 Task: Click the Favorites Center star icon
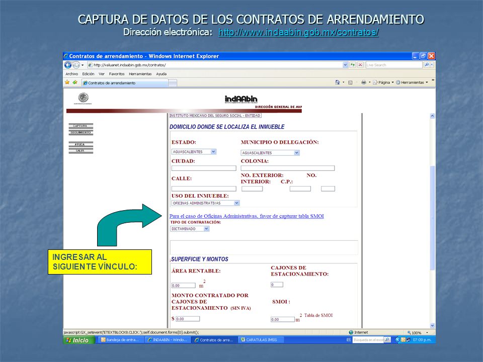pyautogui.click(x=67, y=82)
